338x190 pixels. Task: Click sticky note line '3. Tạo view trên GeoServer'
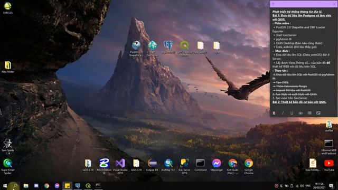coord(290,98)
